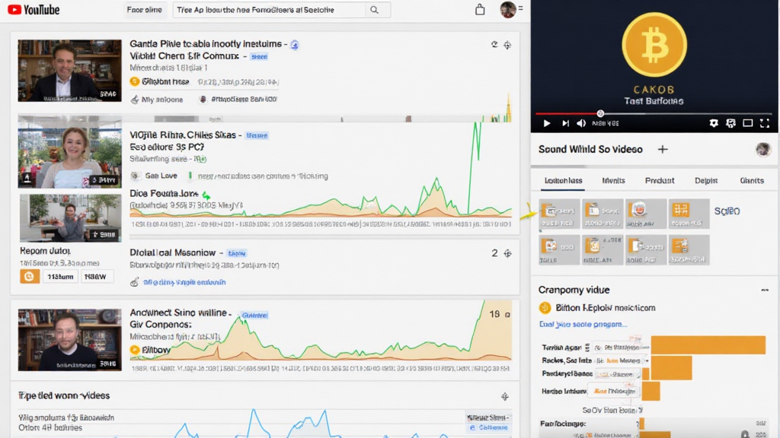Open the Faoe oiime dropdown beside search
780x438 pixels.
tap(144, 10)
